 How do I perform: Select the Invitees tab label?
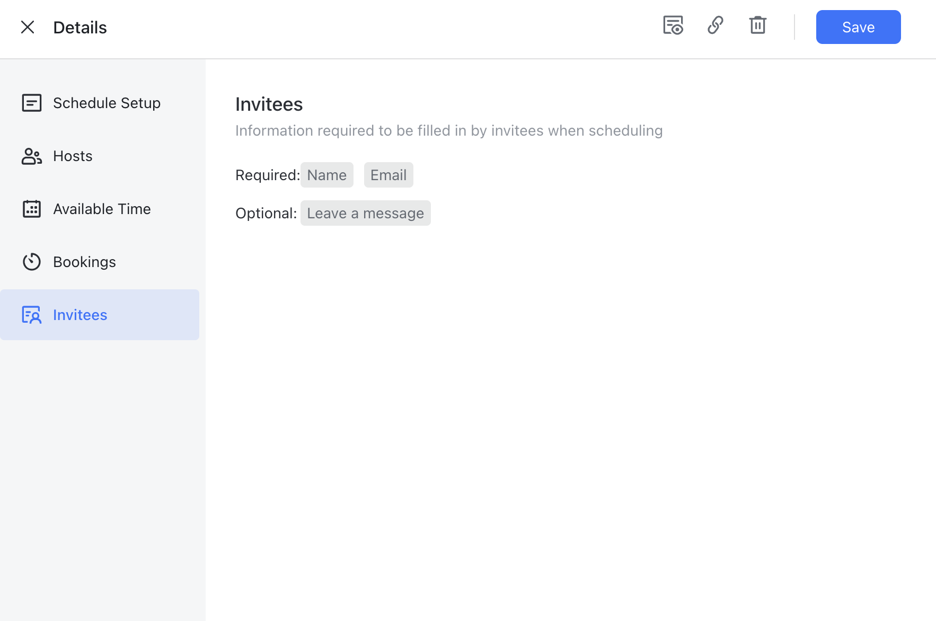point(80,315)
